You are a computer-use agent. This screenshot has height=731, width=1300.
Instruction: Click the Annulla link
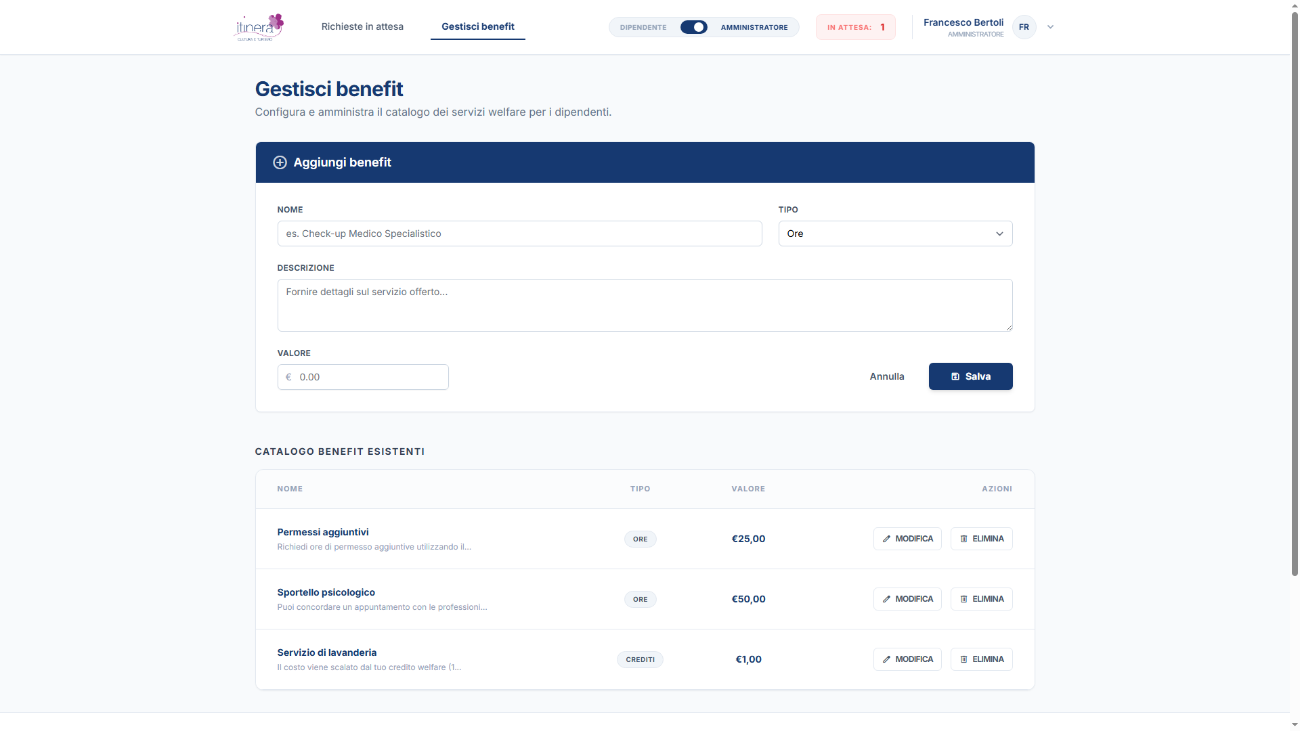tap(886, 376)
